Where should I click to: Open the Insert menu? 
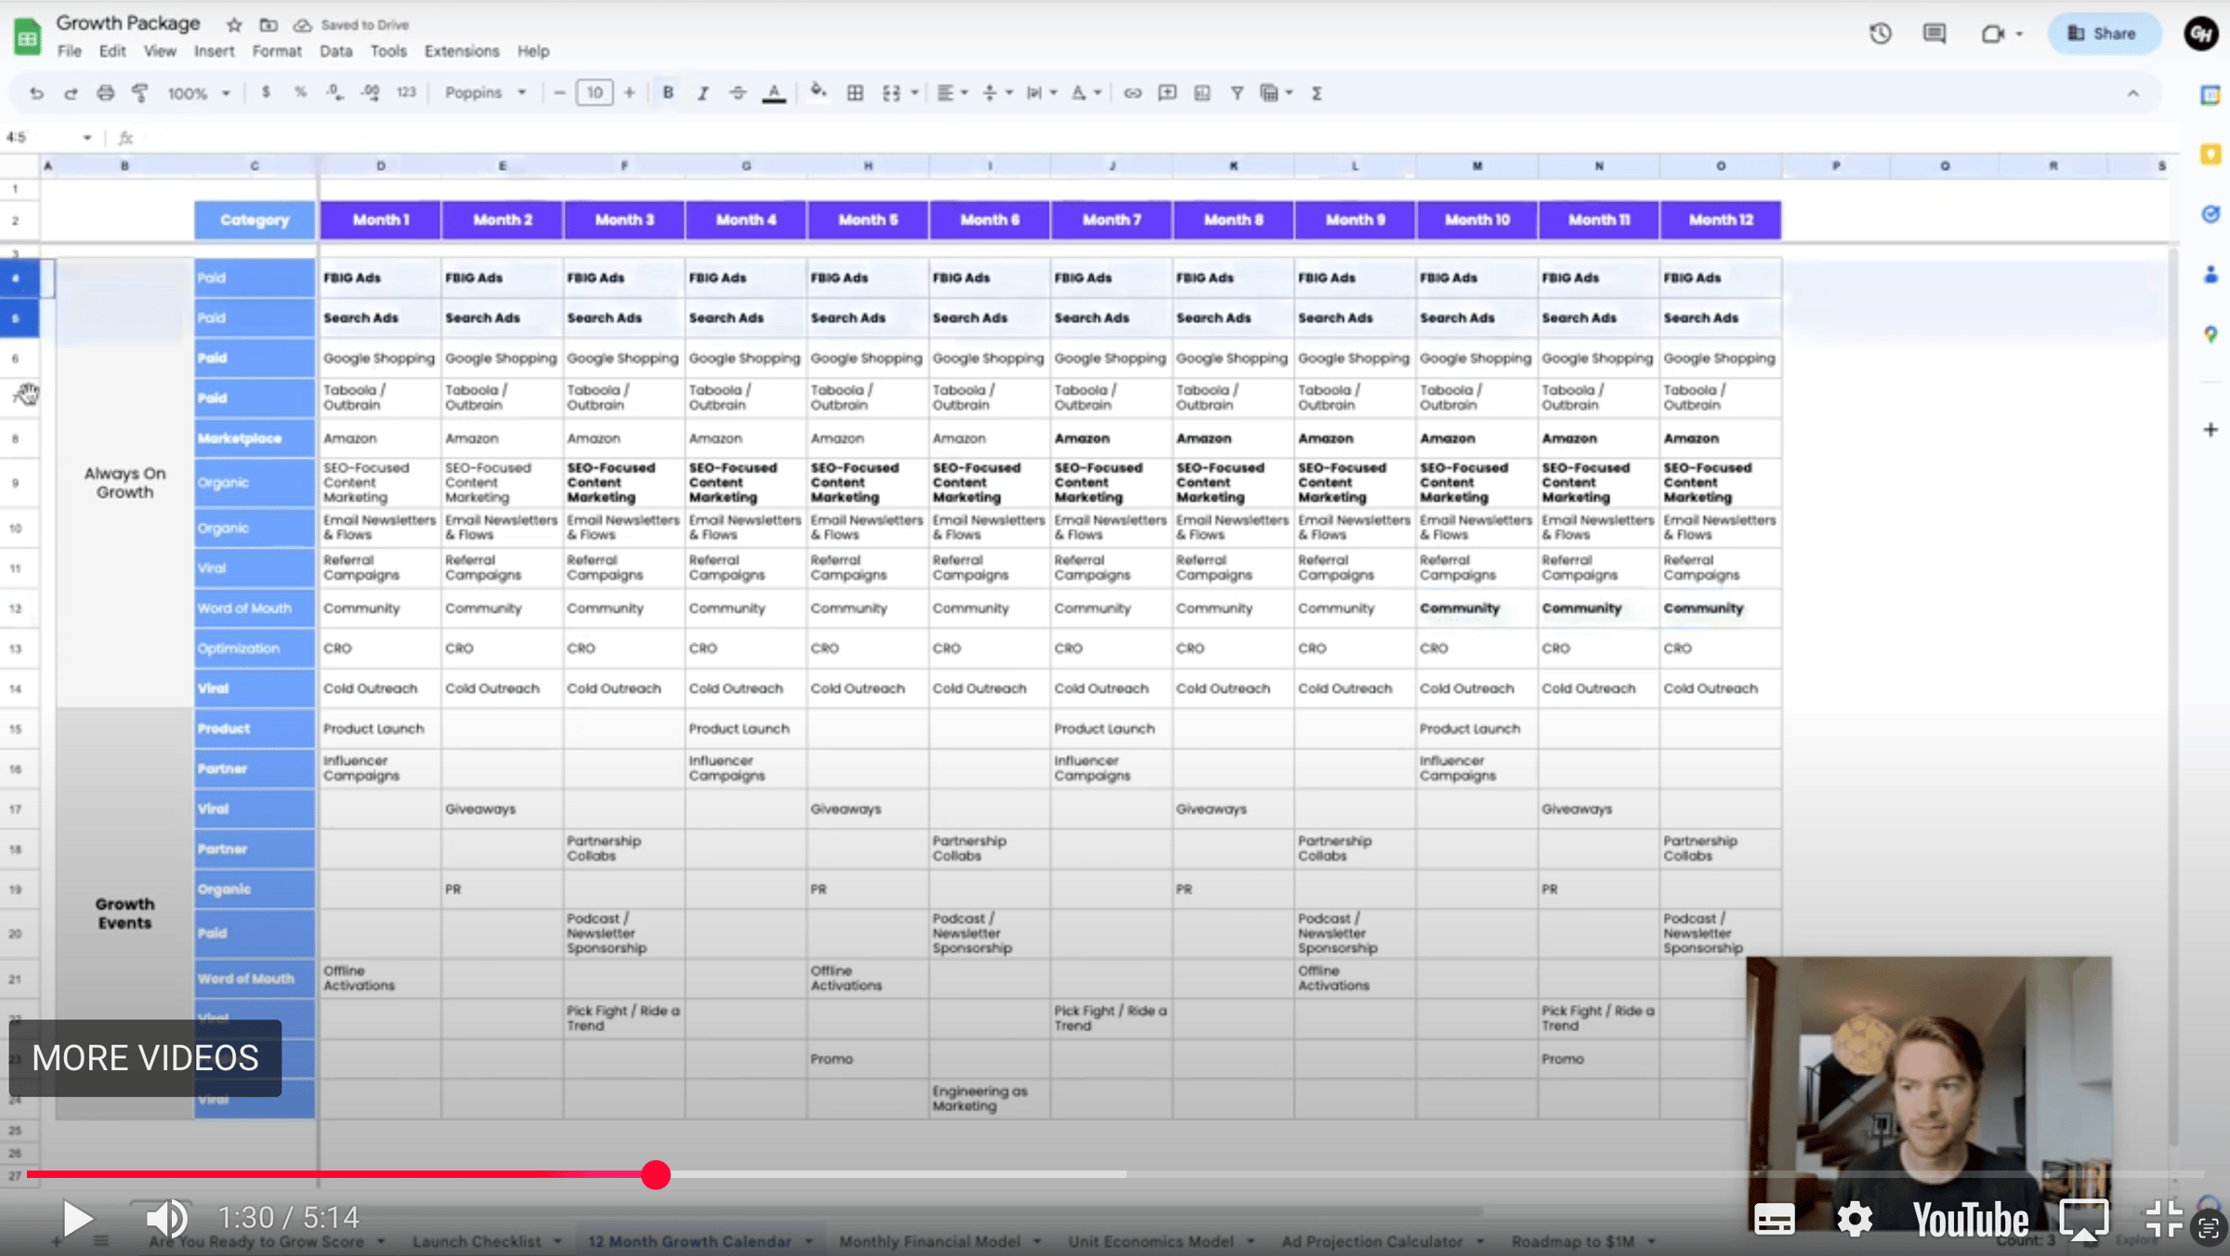(x=215, y=51)
